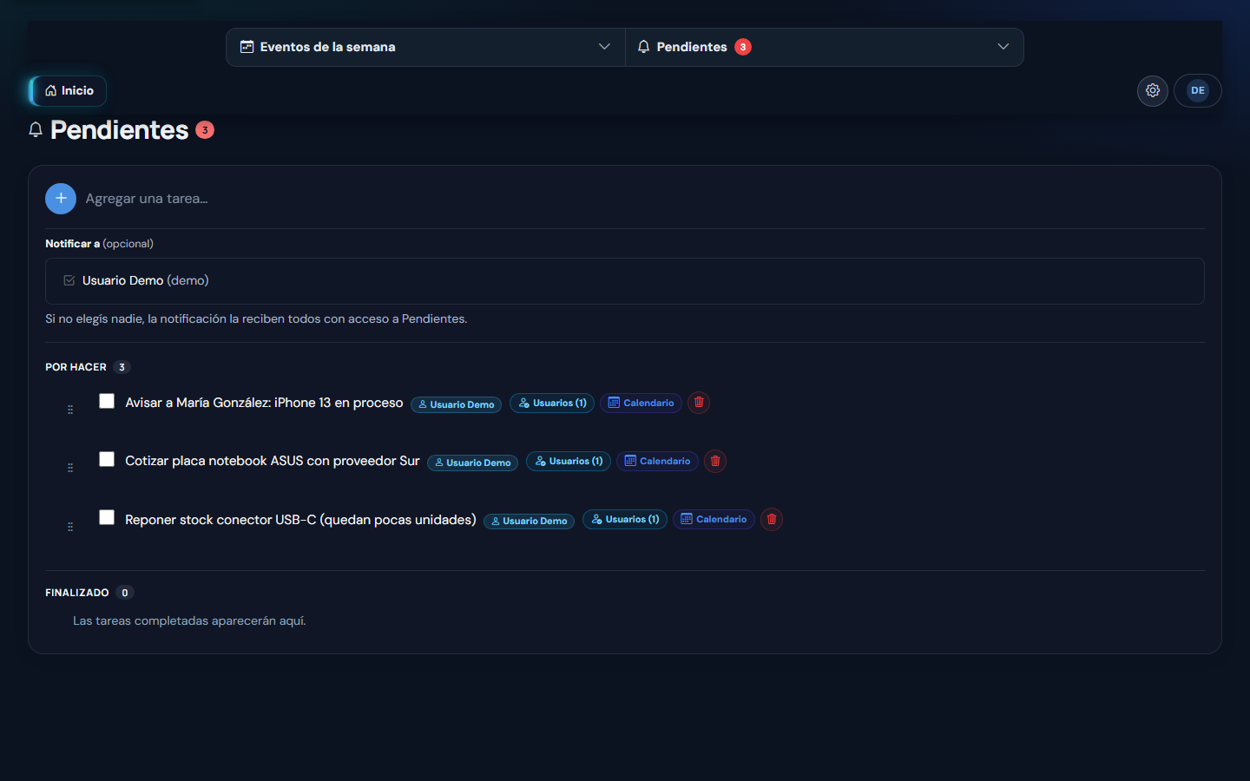Click Usuario Demo tag on the USB-C task
This screenshot has width=1250, height=781.
coord(529,521)
